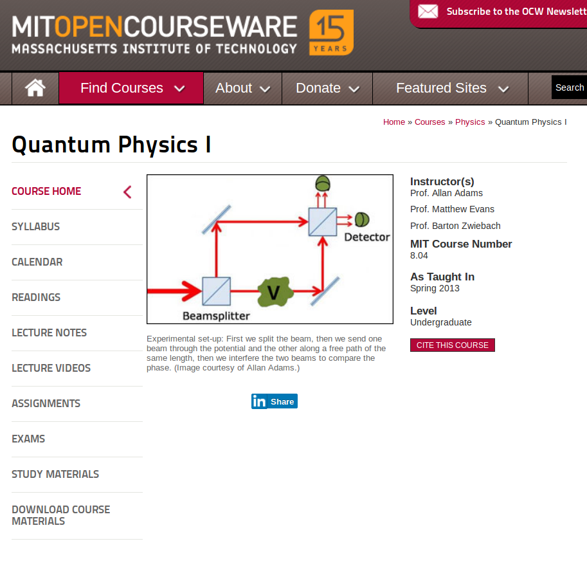Image resolution: width=587 pixels, height=566 pixels.
Task: Expand the About dropdown menu
Action: [242, 88]
